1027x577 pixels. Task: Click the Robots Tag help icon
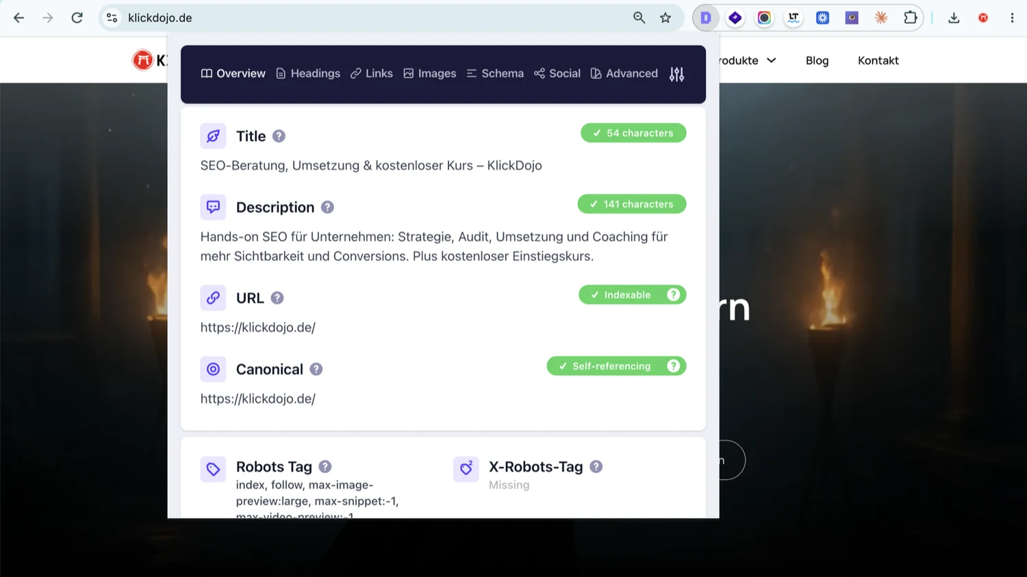325,466
